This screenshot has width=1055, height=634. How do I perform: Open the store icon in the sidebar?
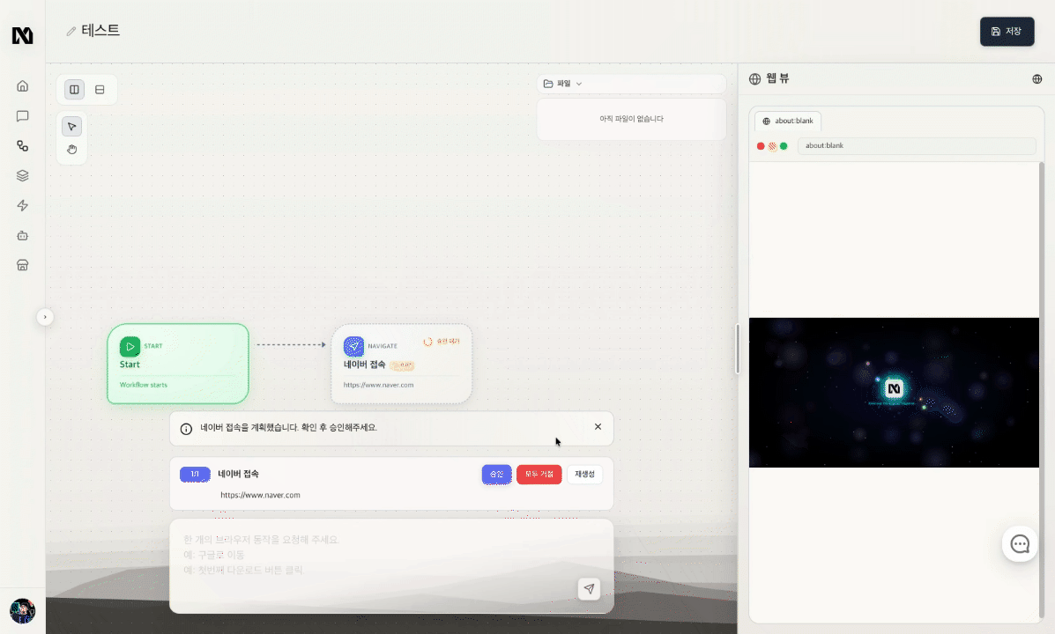point(23,265)
